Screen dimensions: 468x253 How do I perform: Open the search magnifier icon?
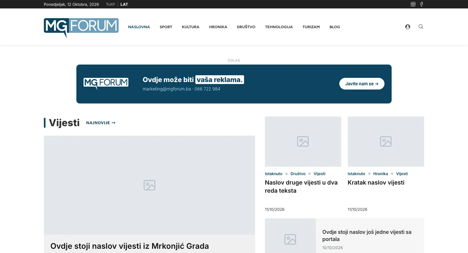421,27
